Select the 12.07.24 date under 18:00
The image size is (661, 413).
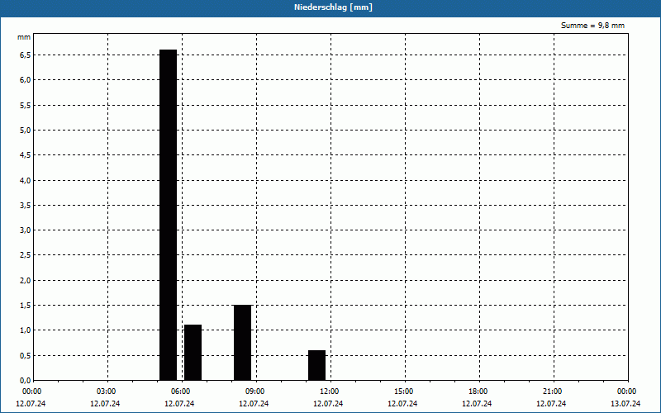tap(477, 404)
